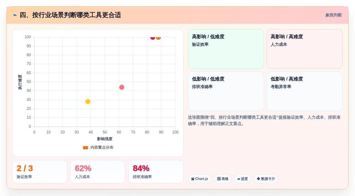Click the grid icon in 表格 tag
The image size is (355, 196).
(219, 179)
